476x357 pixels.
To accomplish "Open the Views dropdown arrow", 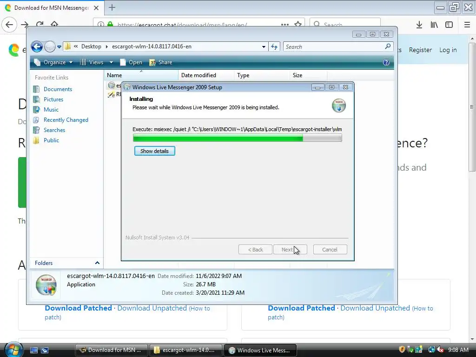I will 111,62.
